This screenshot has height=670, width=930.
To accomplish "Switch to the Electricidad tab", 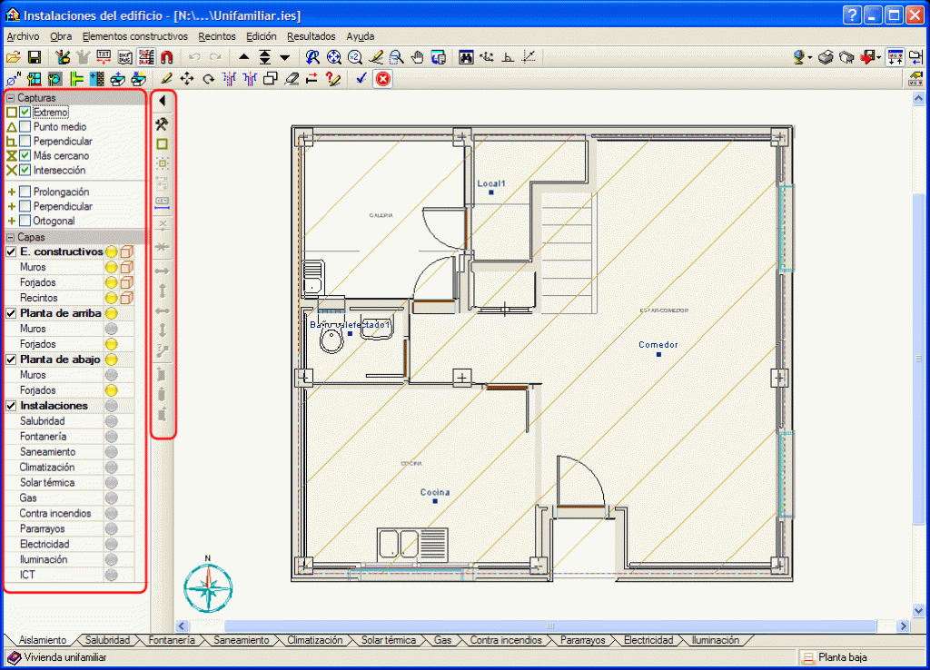I will point(648,640).
